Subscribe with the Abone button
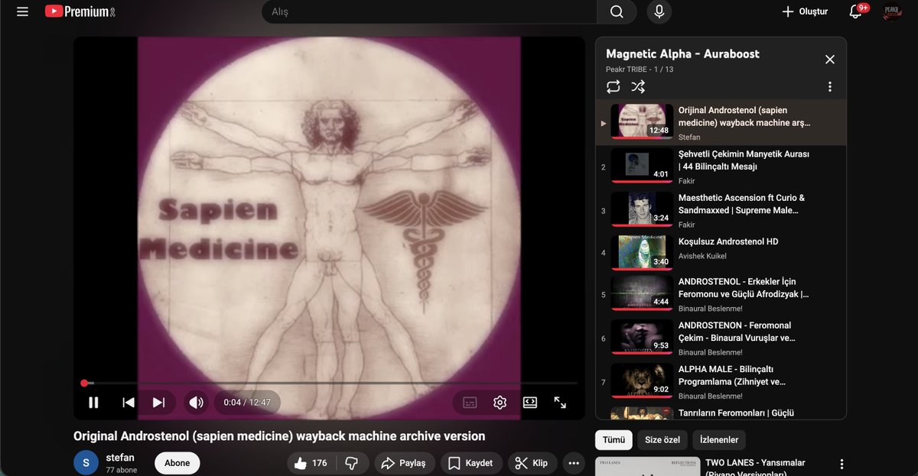The width and height of the screenshot is (918, 476). [177, 463]
